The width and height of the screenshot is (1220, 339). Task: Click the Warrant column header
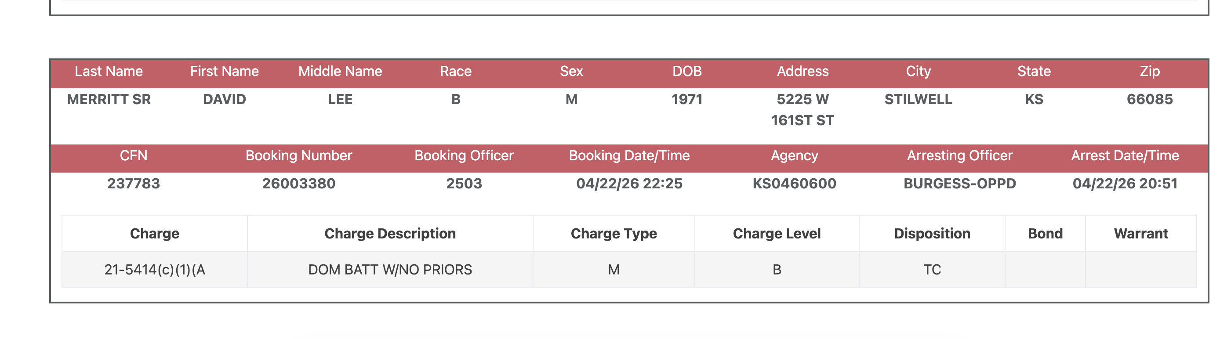1140,234
